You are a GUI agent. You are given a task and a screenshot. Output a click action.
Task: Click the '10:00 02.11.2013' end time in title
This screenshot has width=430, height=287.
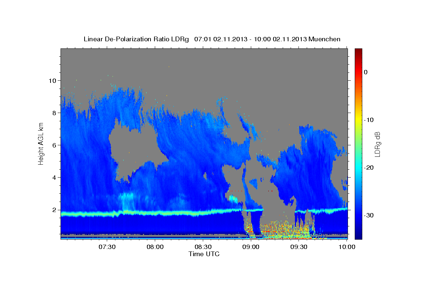click(x=280, y=39)
